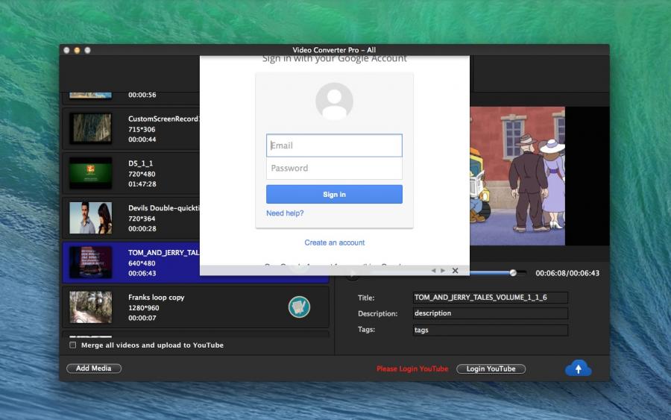Image resolution: width=671 pixels, height=420 pixels.
Task: Close the Google sign-in sheet with X
Action: [456, 271]
